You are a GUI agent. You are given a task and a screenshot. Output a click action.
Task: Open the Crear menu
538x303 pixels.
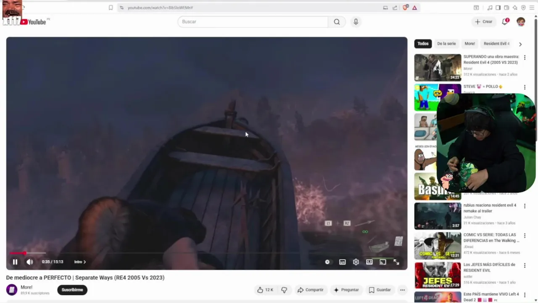(483, 21)
